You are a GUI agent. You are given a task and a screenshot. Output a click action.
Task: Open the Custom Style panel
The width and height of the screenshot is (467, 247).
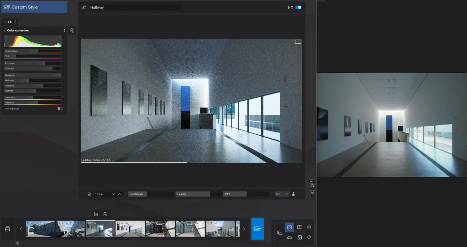coord(34,7)
